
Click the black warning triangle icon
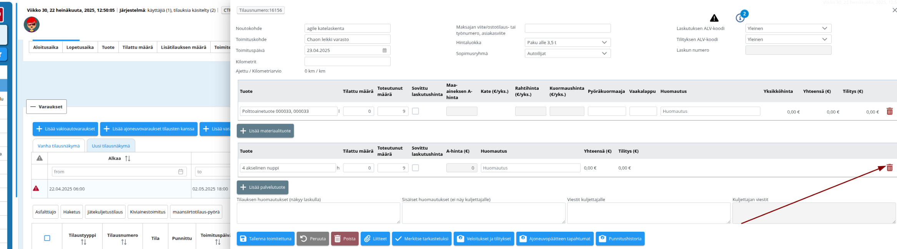coord(714,18)
